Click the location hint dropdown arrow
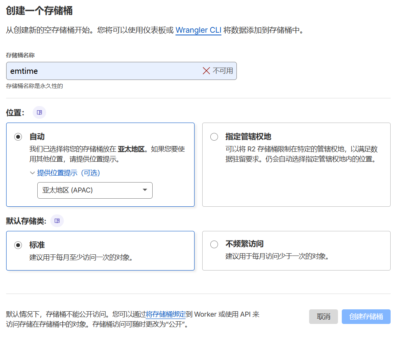This screenshot has width=396, height=337. click(x=145, y=190)
